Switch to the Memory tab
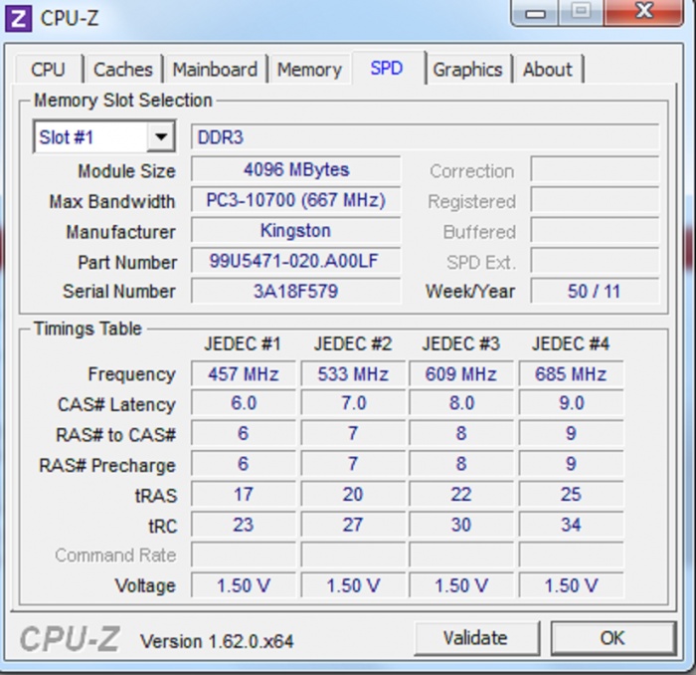 click(310, 70)
